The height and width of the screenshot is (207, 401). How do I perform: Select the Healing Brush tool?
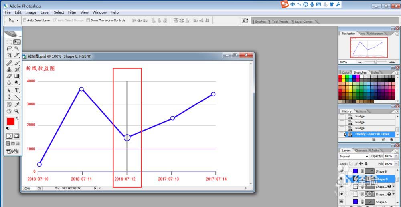(x=9, y=63)
